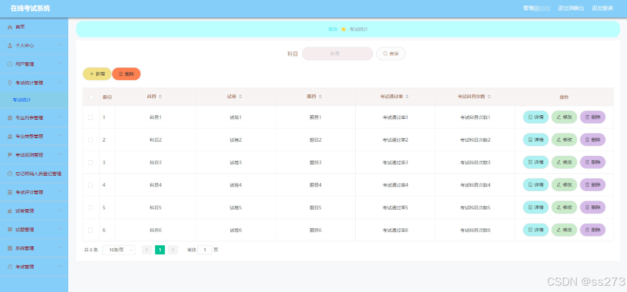Viewport: 627px width, 292px height.
Task: Sort the 题目 column using its arrows
Action: pos(320,97)
